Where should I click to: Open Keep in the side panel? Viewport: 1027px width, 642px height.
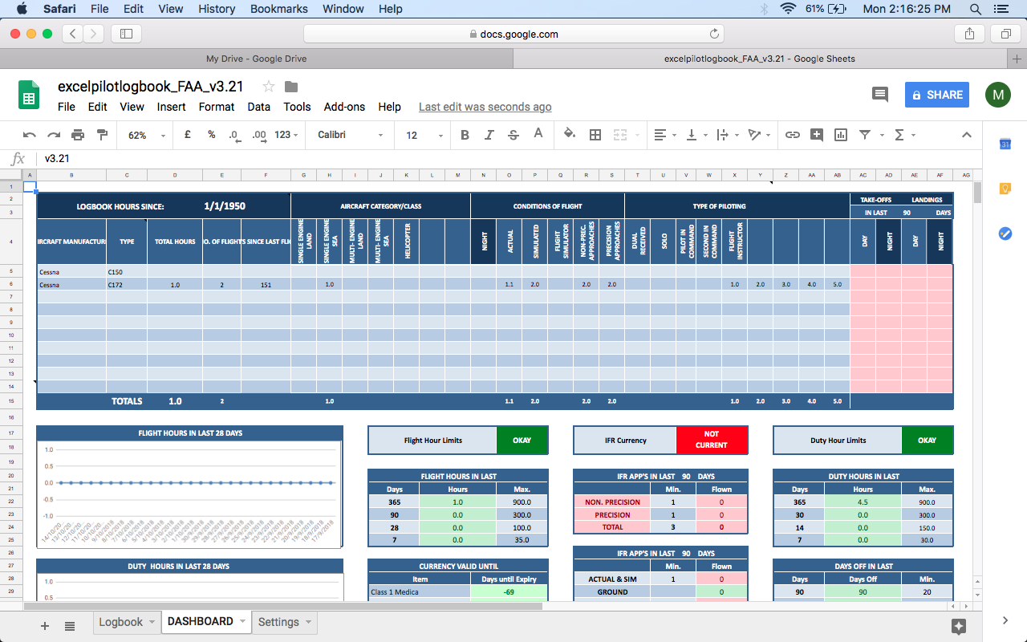[1005, 189]
